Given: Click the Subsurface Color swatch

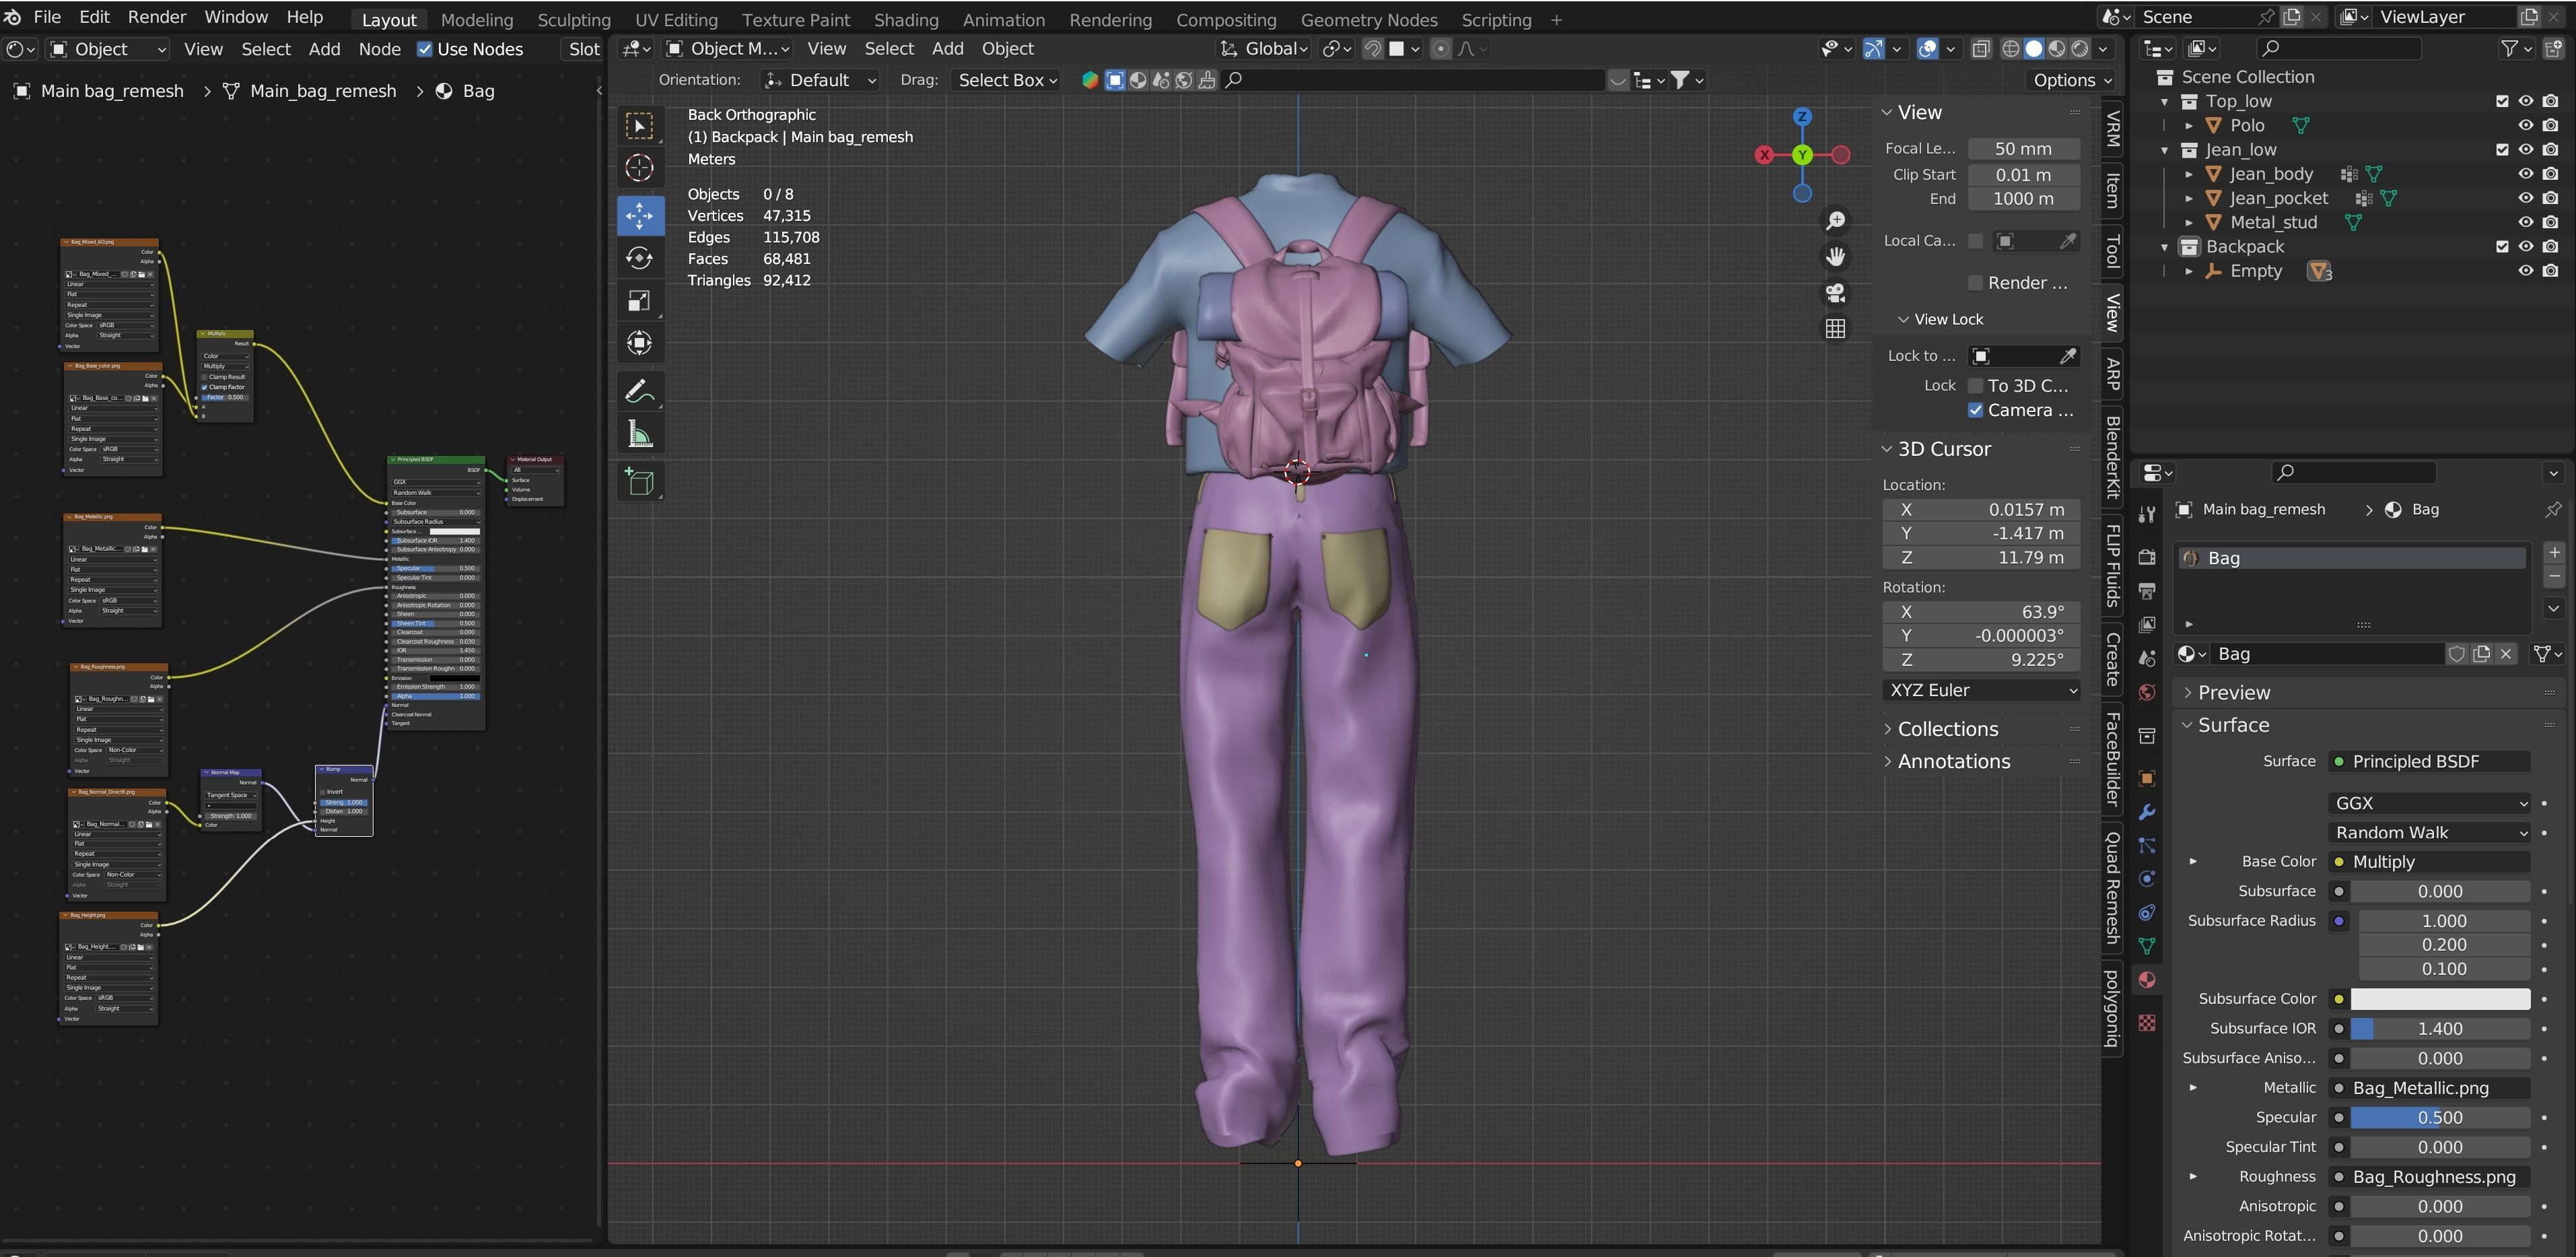Looking at the screenshot, I should pos(2440,999).
